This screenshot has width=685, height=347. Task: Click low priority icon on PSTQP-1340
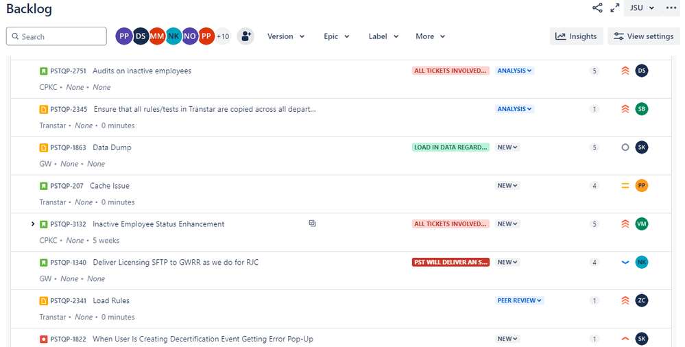[x=625, y=262]
